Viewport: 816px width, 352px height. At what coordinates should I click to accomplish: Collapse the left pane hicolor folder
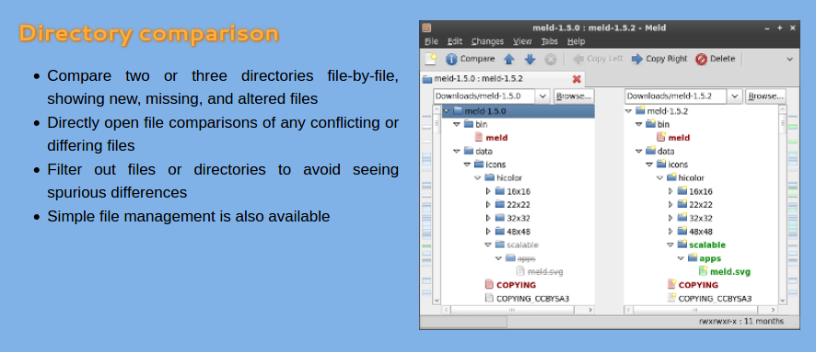477,178
